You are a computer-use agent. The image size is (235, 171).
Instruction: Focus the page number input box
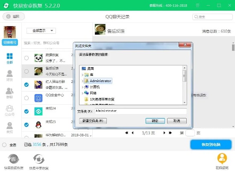(x=190, y=133)
